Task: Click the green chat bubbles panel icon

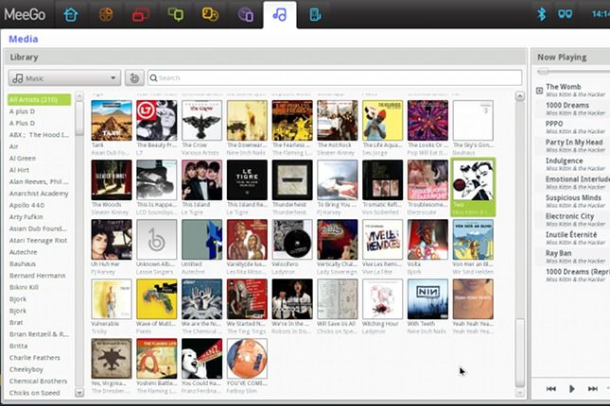Action: pyautogui.click(x=176, y=14)
